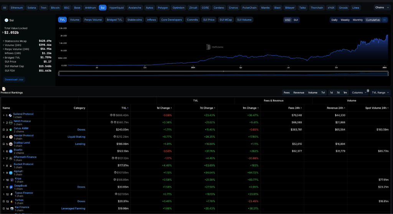Viewport: 393px width, 214px height.
Task: Open the Leveraged Farming category link
Action: [73, 209]
